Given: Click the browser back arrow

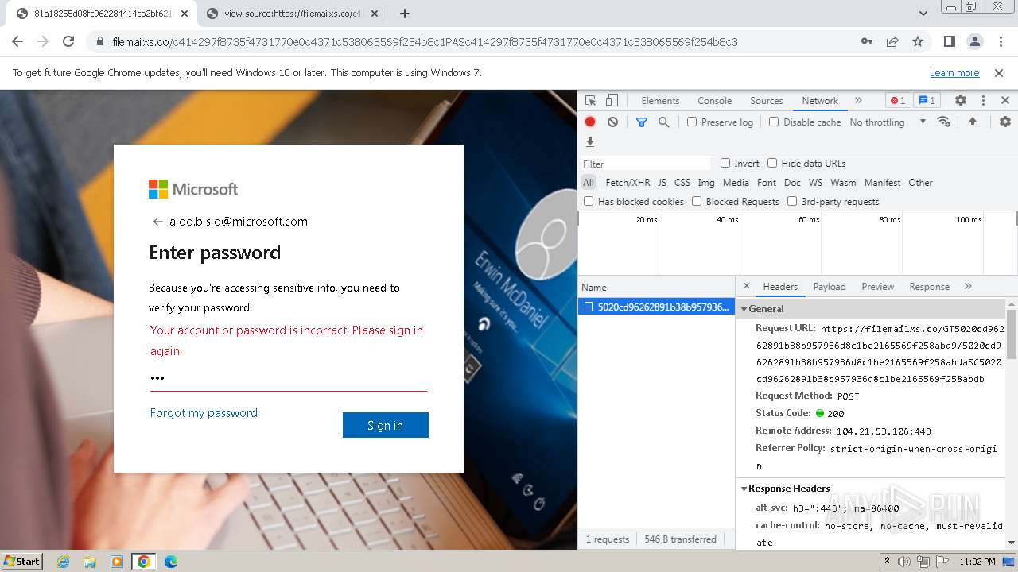Looking at the screenshot, I should [x=17, y=41].
